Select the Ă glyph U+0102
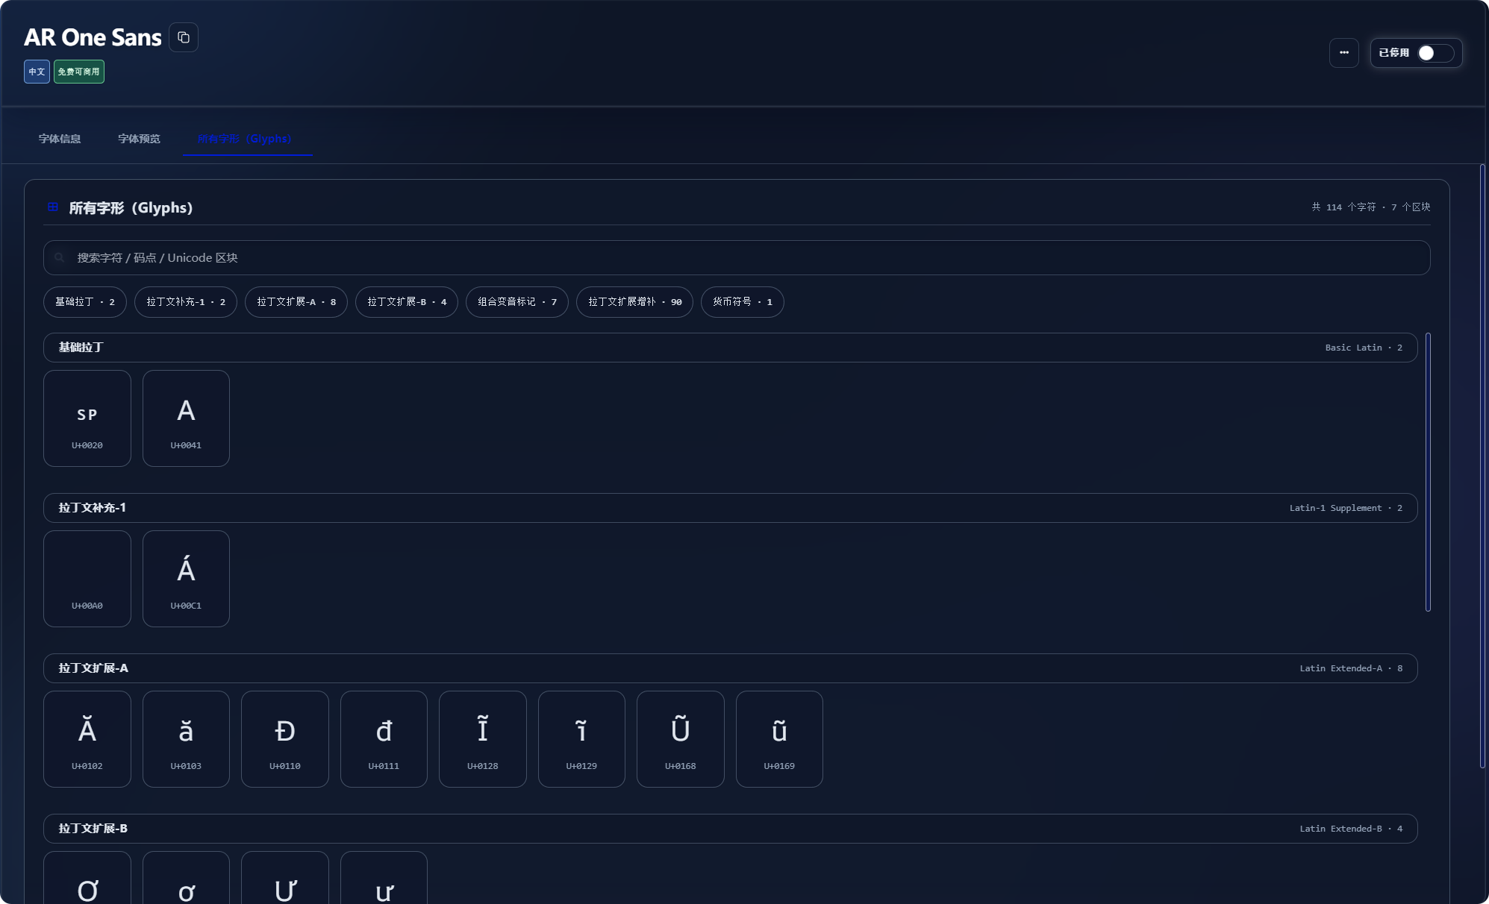The height and width of the screenshot is (904, 1489). pyautogui.click(x=87, y=739)
